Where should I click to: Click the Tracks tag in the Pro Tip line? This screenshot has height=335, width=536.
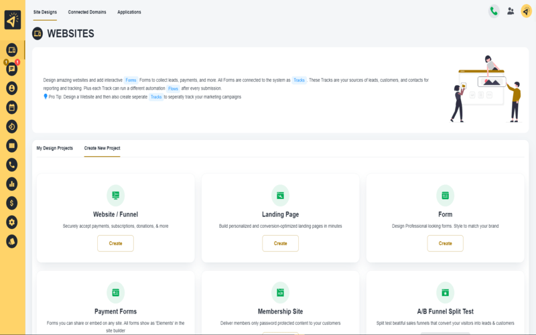(156, 97)
